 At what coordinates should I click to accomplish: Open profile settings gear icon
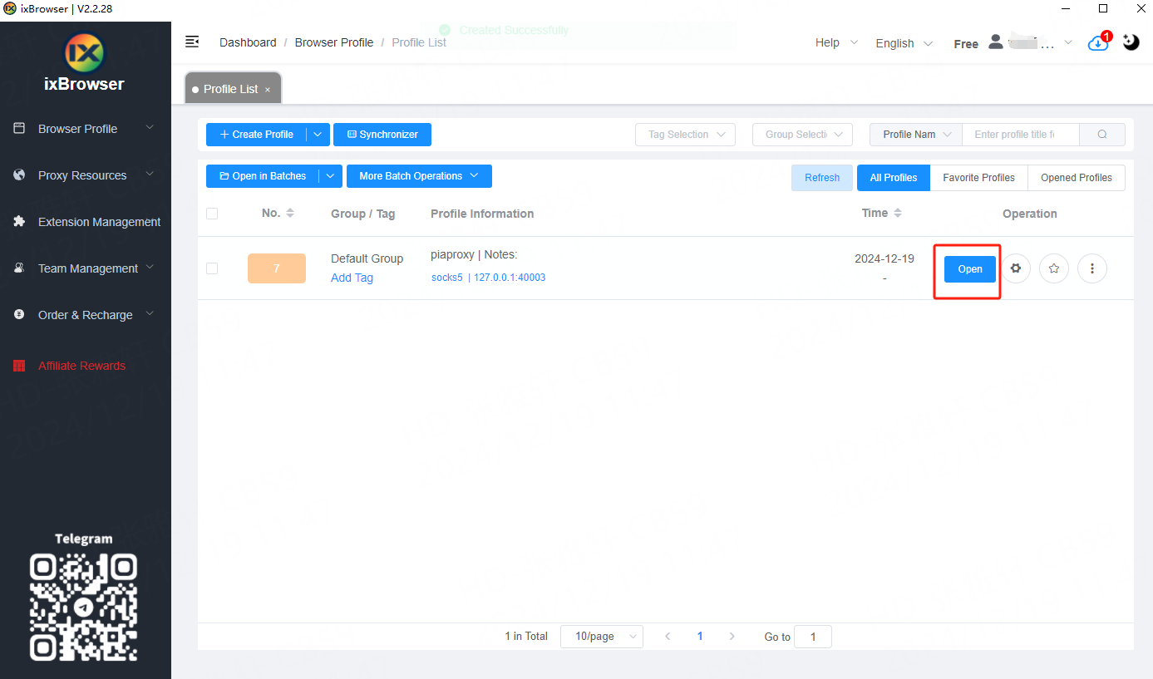pyautogui.click(x=1015, y=268)
